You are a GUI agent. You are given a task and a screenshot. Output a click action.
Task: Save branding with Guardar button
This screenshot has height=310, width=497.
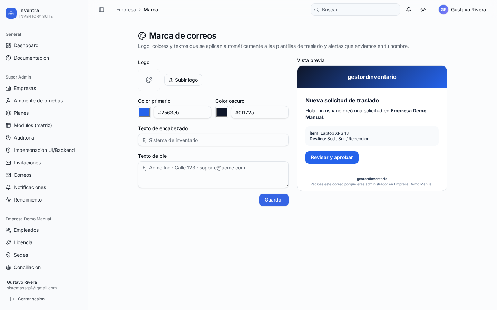click(274, 200)
